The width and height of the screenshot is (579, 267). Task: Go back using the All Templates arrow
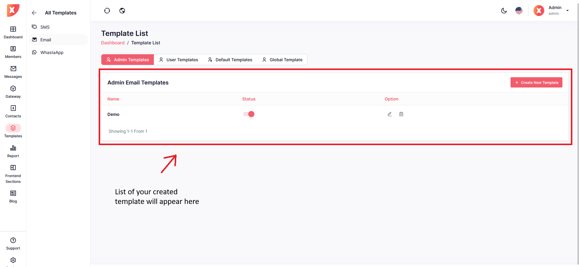(34, 13)
